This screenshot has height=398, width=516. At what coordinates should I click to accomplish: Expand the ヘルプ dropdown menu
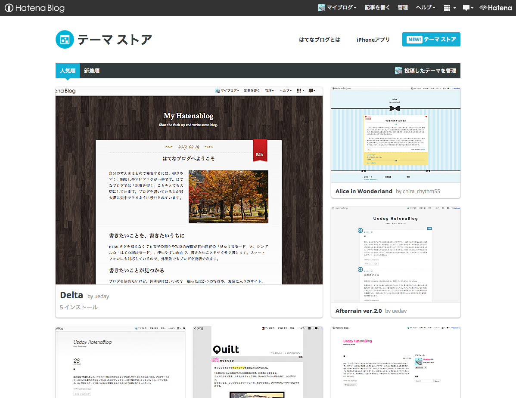point(426,8)
